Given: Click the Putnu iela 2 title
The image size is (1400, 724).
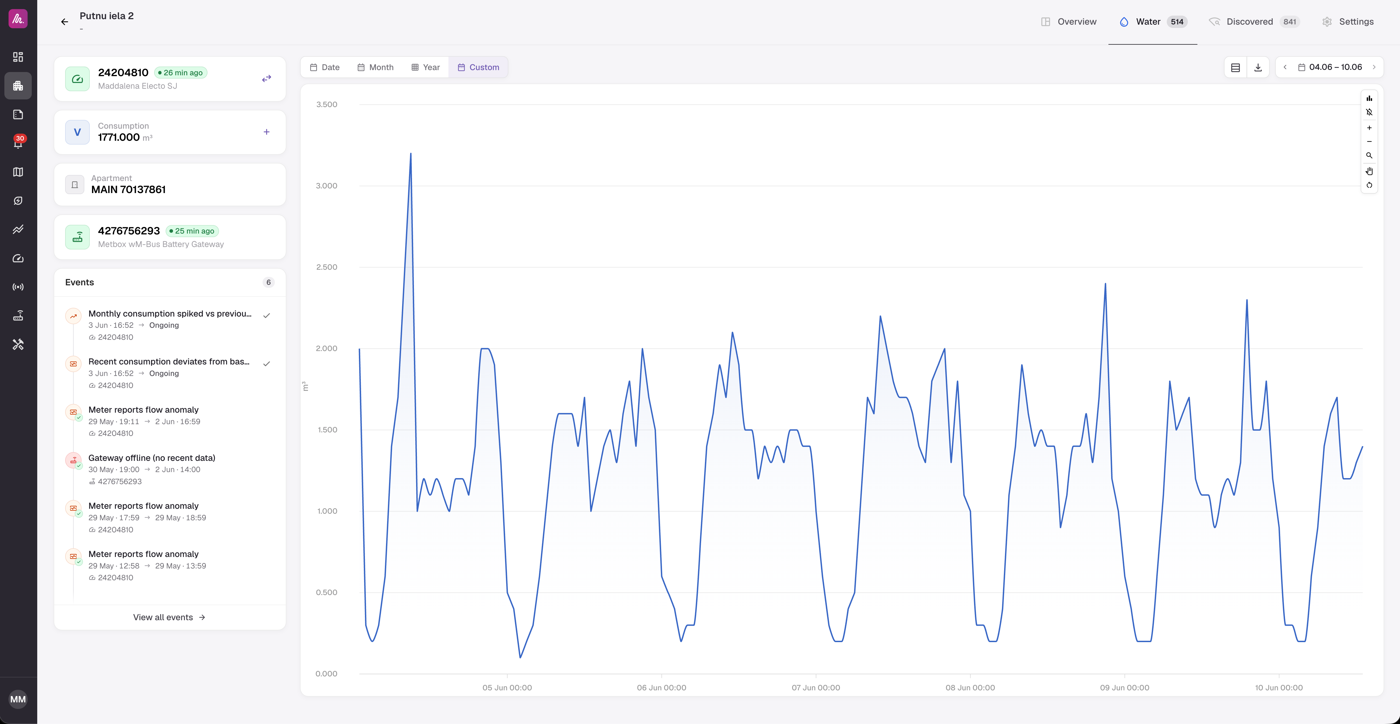Looking at the screenshot, I should (x=106, y=16).
